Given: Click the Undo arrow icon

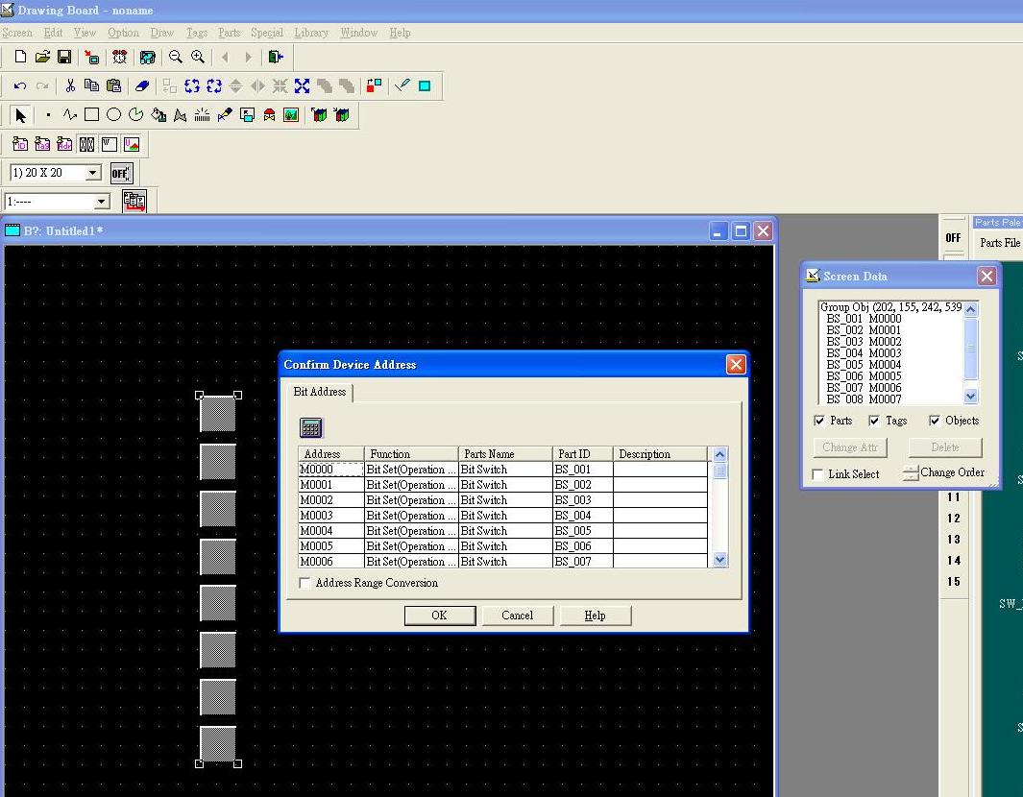Looking at the screenshot, I should (x=19, y=86).
